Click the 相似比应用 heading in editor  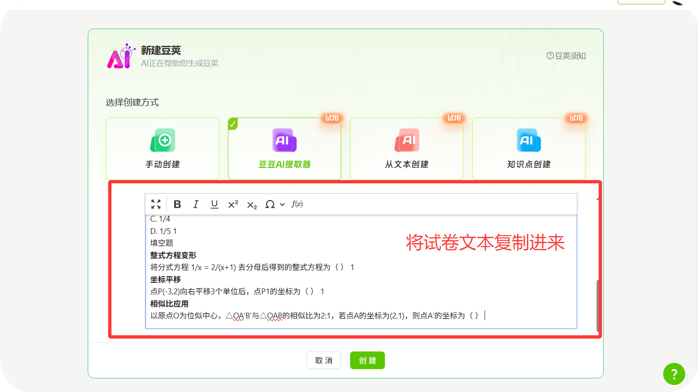pyautogui.click(x=169, y=304)
